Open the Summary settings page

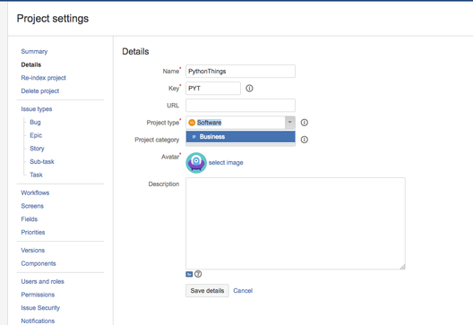click(34, 52)
